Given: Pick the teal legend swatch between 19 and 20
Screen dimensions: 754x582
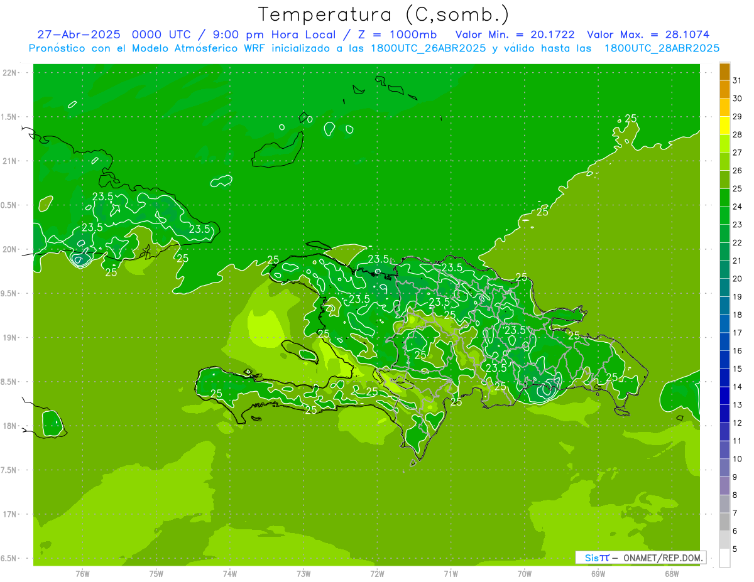Looking at the screenshot, I should [725, 288].
